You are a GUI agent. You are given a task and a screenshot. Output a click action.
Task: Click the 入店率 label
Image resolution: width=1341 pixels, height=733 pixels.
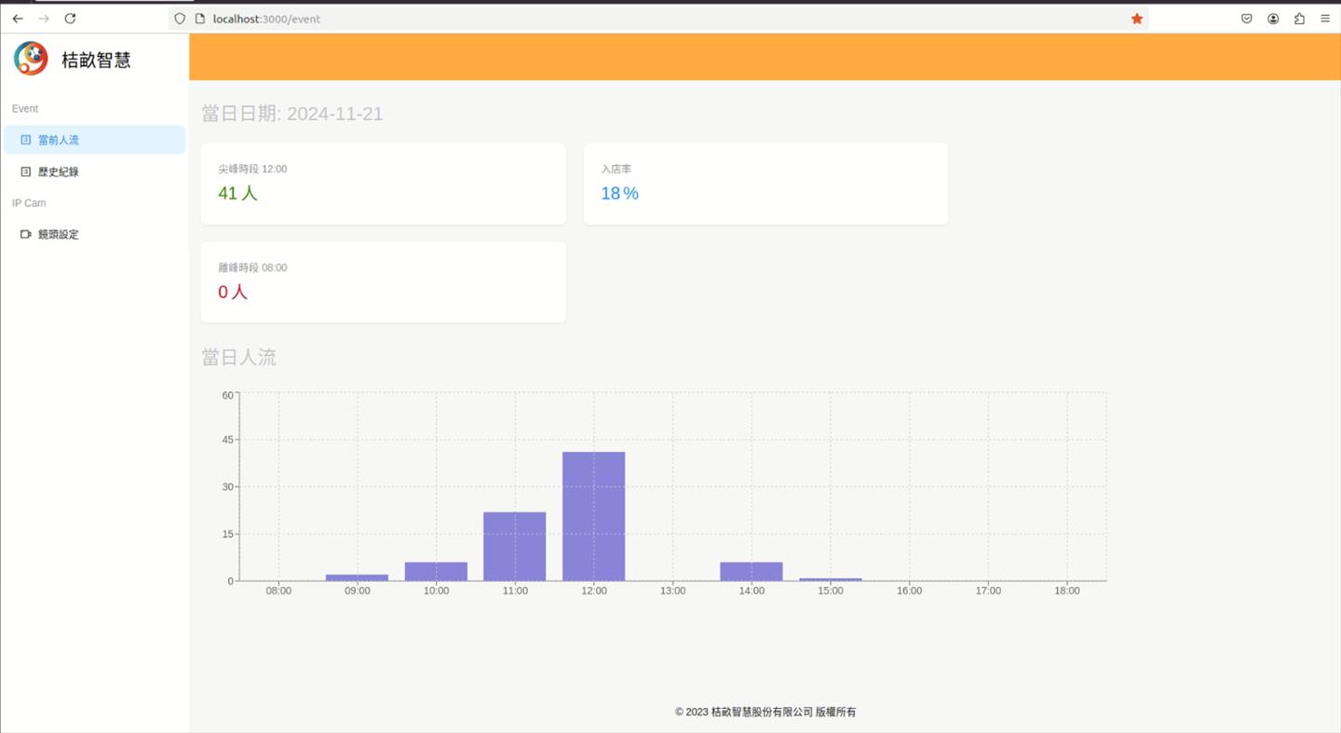(x=616, y=170)
